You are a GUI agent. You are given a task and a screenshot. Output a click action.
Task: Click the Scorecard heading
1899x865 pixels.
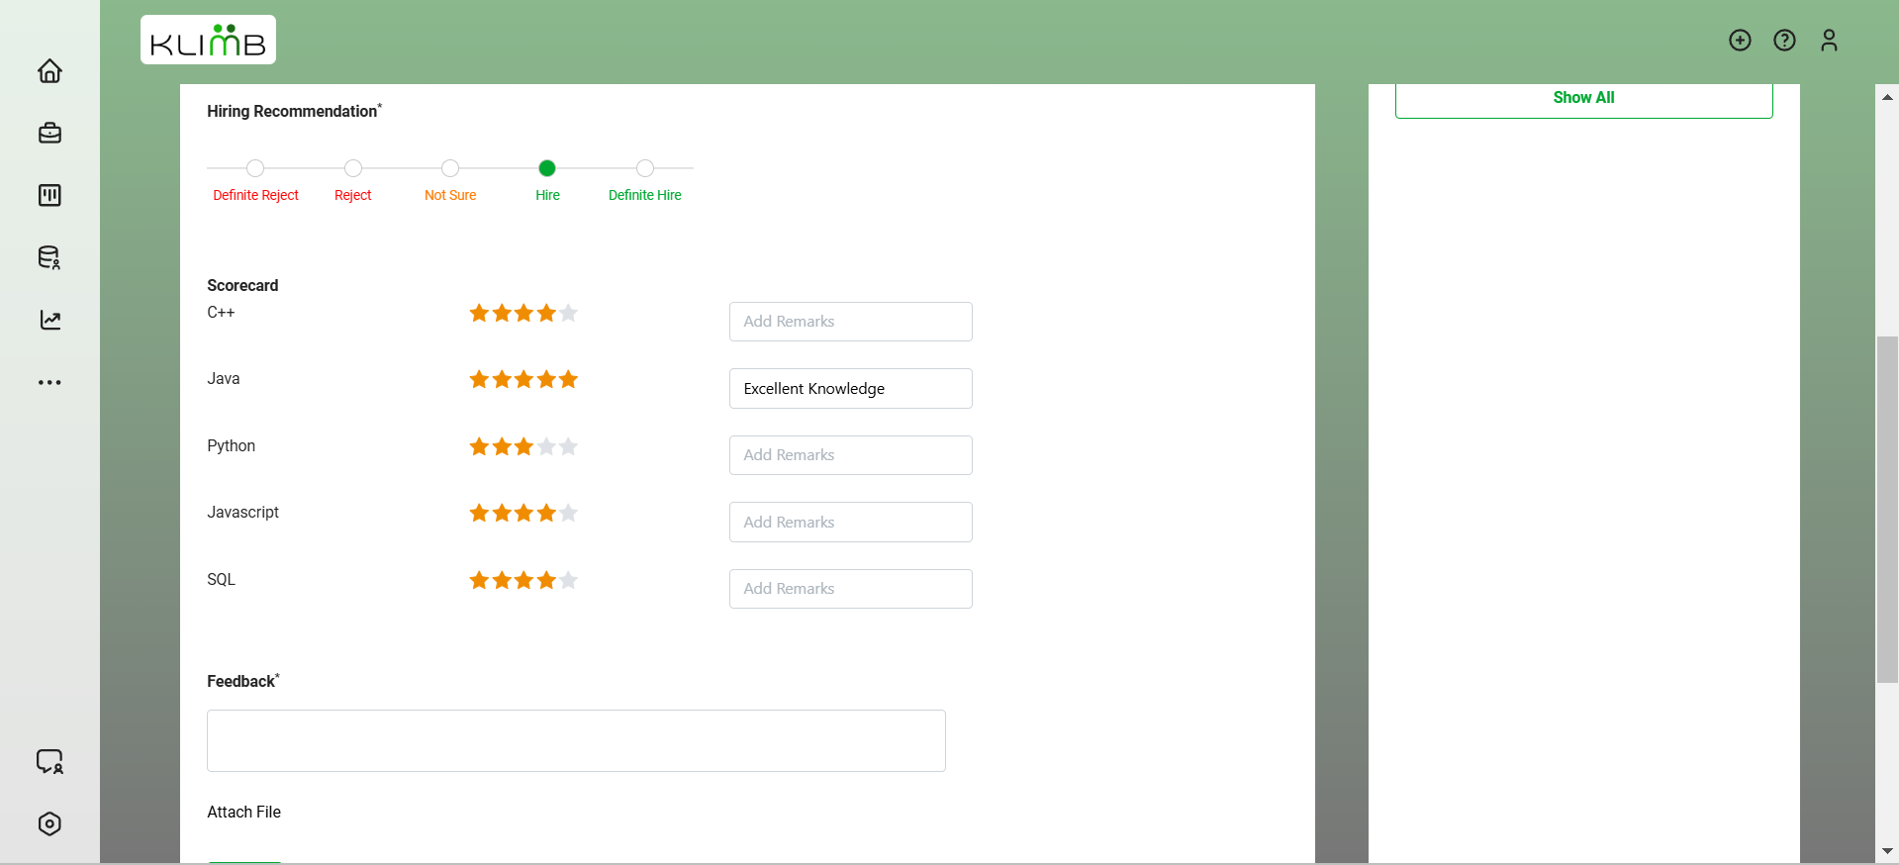[x=242, y=285]
